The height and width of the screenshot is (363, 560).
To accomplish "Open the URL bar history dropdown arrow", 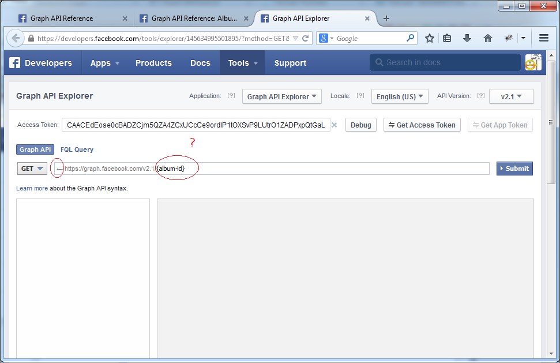I will click(x=295, y=38).
